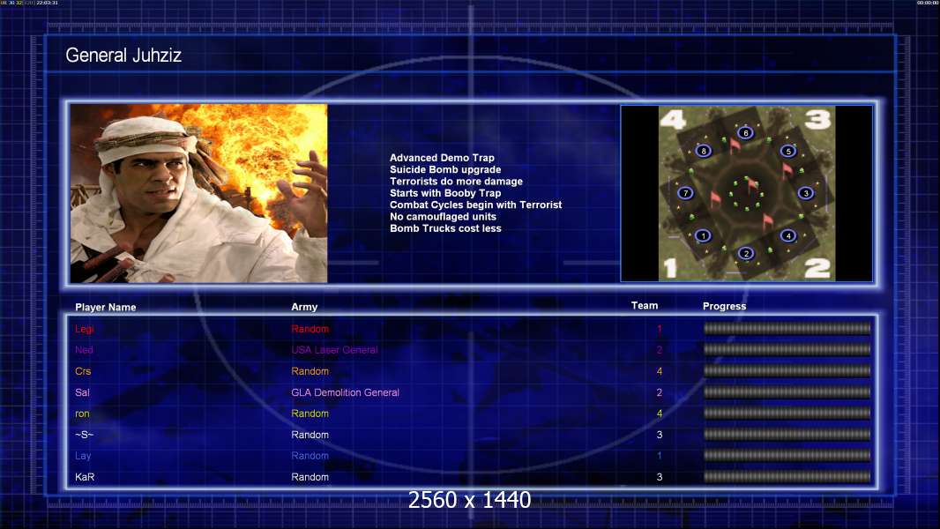Click start position 5 on the minimap

coord(788,151)
